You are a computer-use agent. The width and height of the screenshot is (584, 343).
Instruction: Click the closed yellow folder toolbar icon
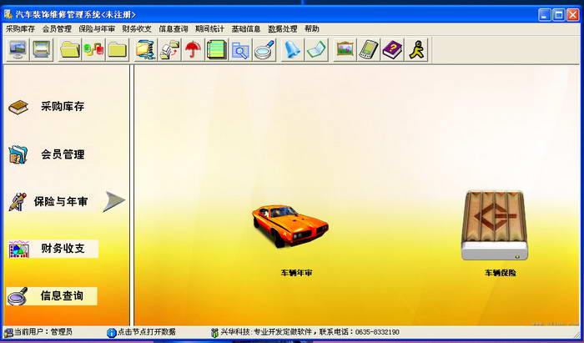[118, 49]
